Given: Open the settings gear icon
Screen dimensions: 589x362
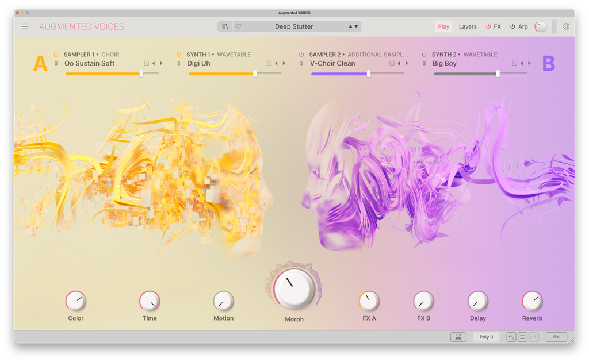Looking at the screenshot, I should point(566,26).
